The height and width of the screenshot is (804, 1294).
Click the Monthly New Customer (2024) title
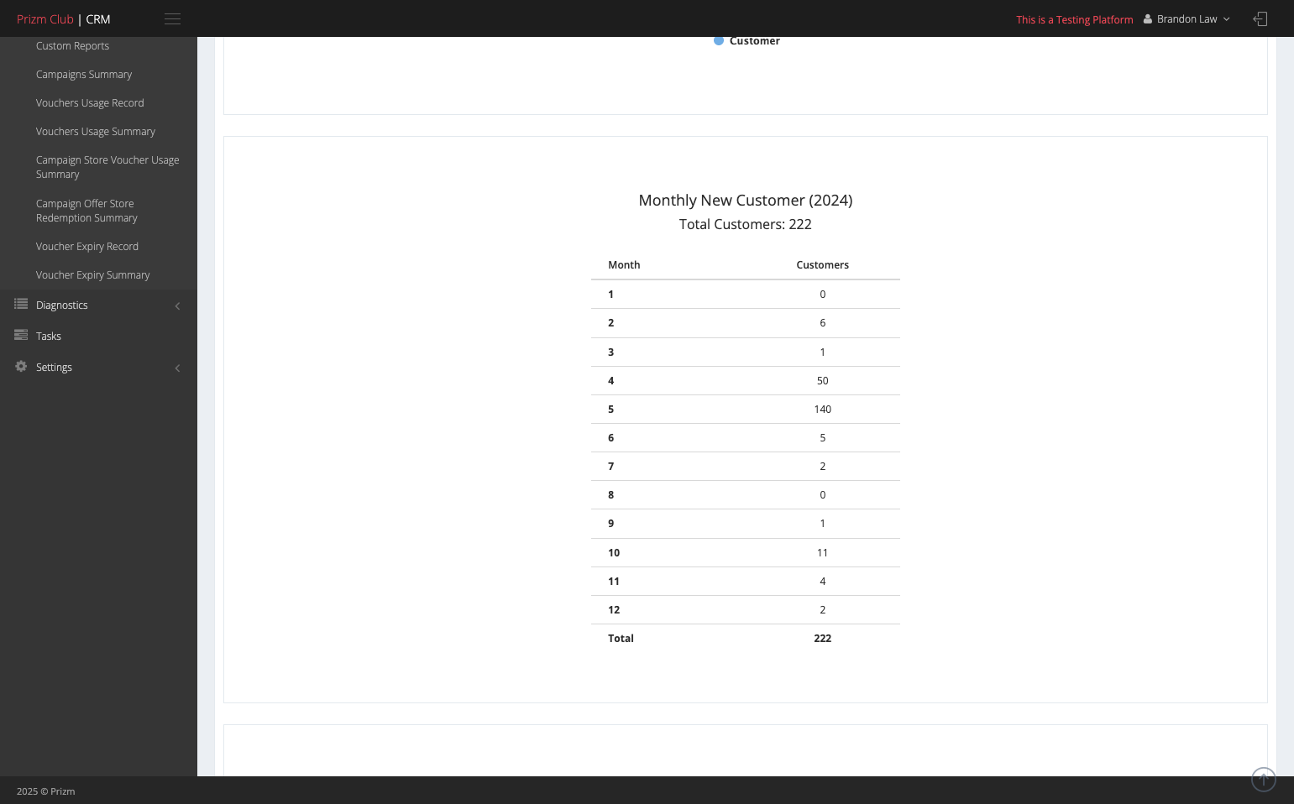pos(746,201)
